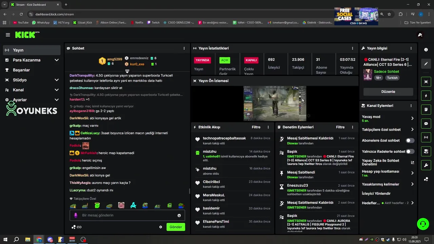434x244 pixels.
Task: Toggle channel actions icon in right sidebar
Action: coord(426,151)
